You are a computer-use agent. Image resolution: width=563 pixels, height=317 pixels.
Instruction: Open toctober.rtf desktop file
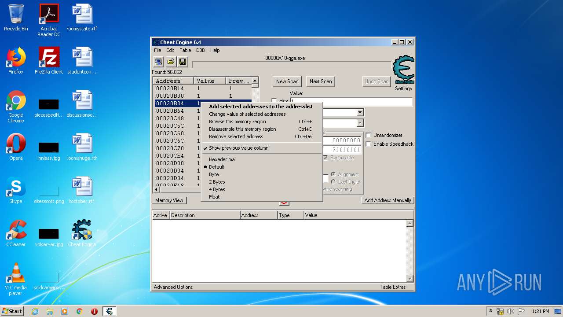click(x=82, y=190)
